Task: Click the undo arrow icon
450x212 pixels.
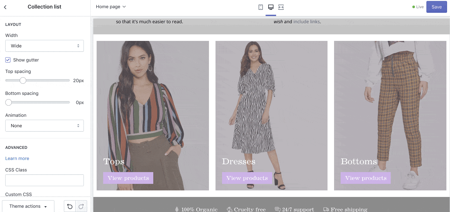Action: coord(70,206)
